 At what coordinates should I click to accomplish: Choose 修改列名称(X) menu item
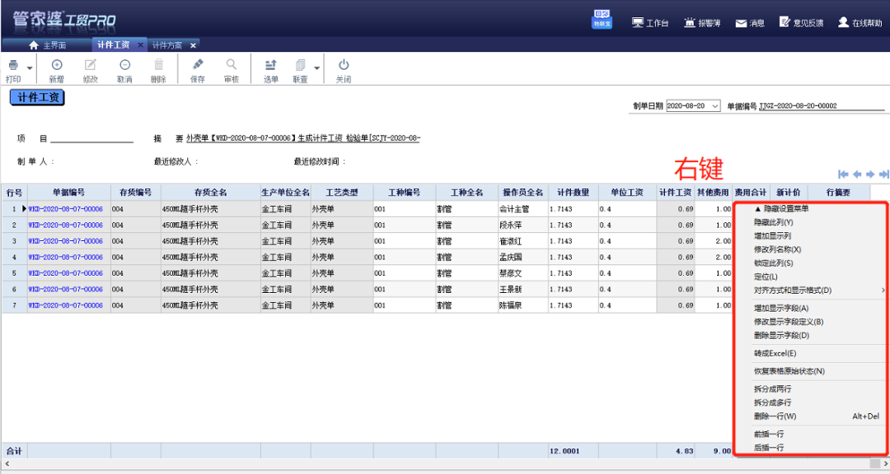(x=777, y=249)
